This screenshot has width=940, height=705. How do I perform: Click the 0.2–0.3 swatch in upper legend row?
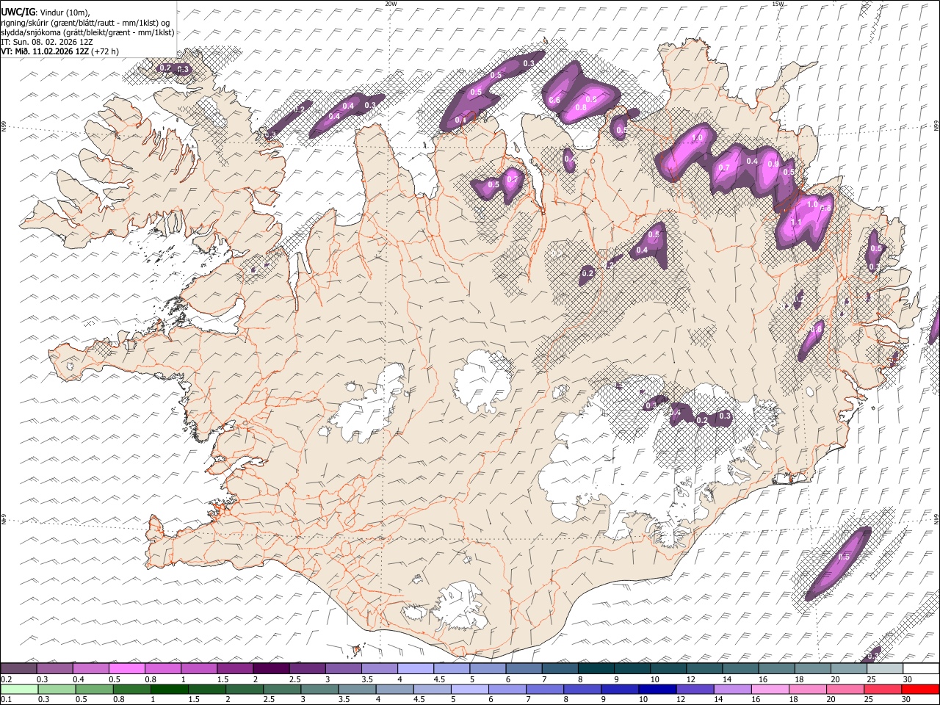(19, 669)
